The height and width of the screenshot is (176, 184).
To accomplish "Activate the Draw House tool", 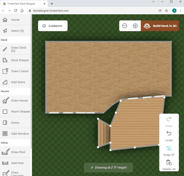I will coord(15,100).
